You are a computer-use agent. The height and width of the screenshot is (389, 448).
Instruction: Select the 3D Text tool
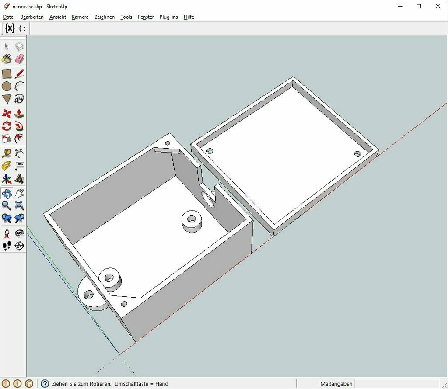point(19,179)
